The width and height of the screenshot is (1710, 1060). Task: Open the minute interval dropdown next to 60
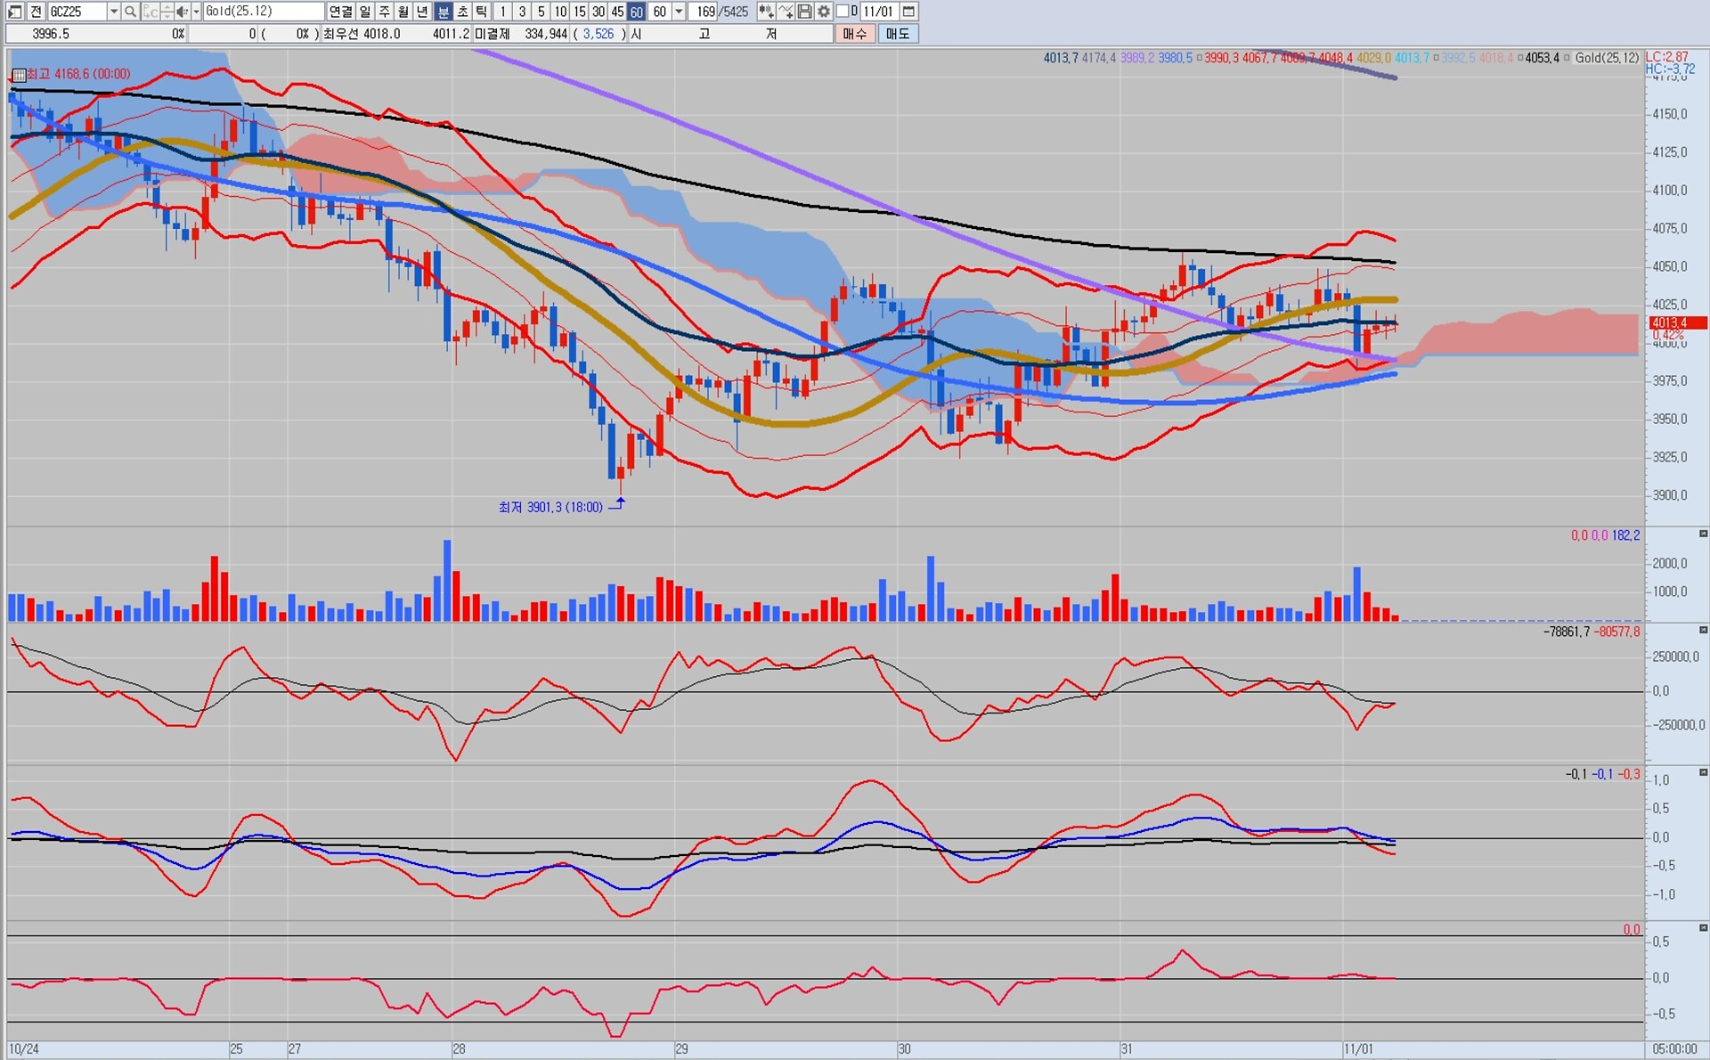(x=680, y=12)
